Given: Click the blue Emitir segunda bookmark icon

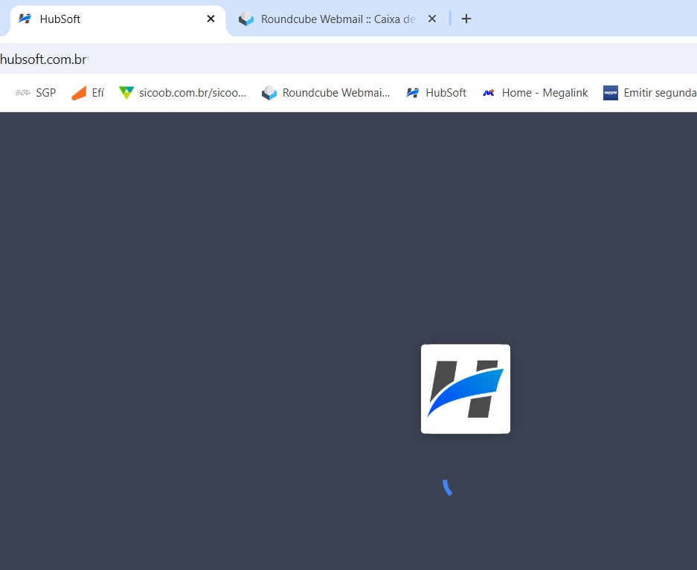Looking at the screenshot, I should coord(610,93).
